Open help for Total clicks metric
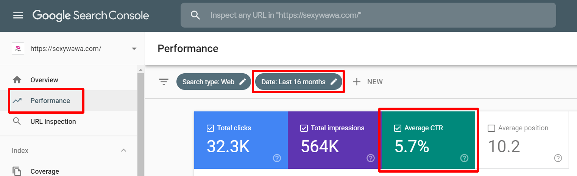This screenshot has height=176, width=577. (x=277, y=158)
